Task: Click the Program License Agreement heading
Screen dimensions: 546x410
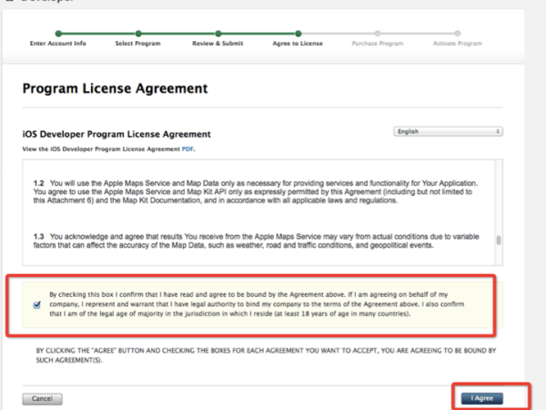Action: click(115, 88)
